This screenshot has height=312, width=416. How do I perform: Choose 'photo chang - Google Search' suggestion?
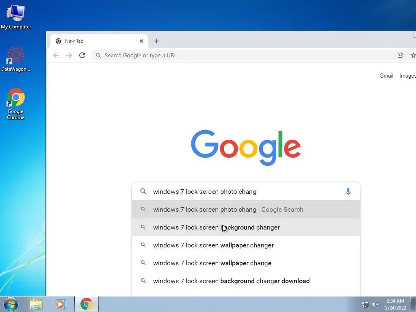(246, 209)
